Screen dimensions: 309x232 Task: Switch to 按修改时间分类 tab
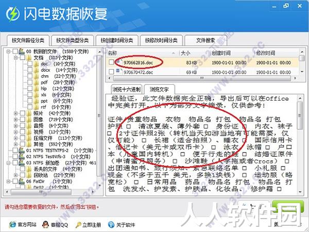pyautogui.click(x=161, y=40)
